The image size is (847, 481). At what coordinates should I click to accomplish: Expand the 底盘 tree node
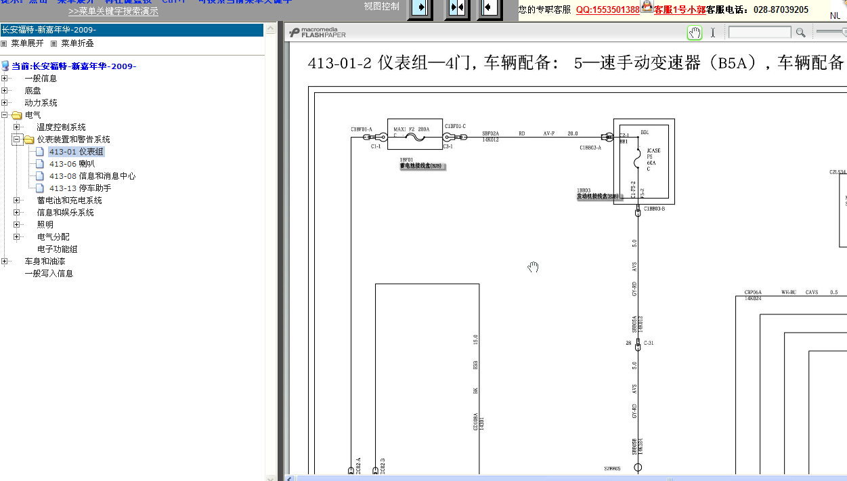click(5, 91)
